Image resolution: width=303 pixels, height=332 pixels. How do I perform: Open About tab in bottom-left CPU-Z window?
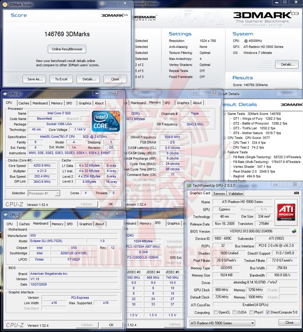point(100,224)
